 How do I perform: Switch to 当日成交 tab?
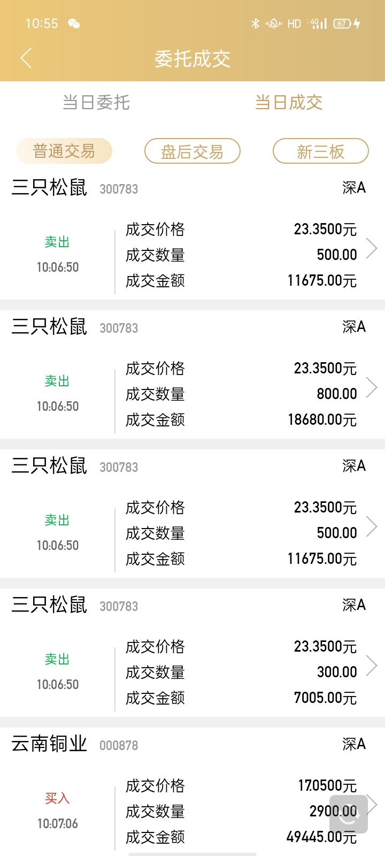pyautogui.click(x=289, y=102)
